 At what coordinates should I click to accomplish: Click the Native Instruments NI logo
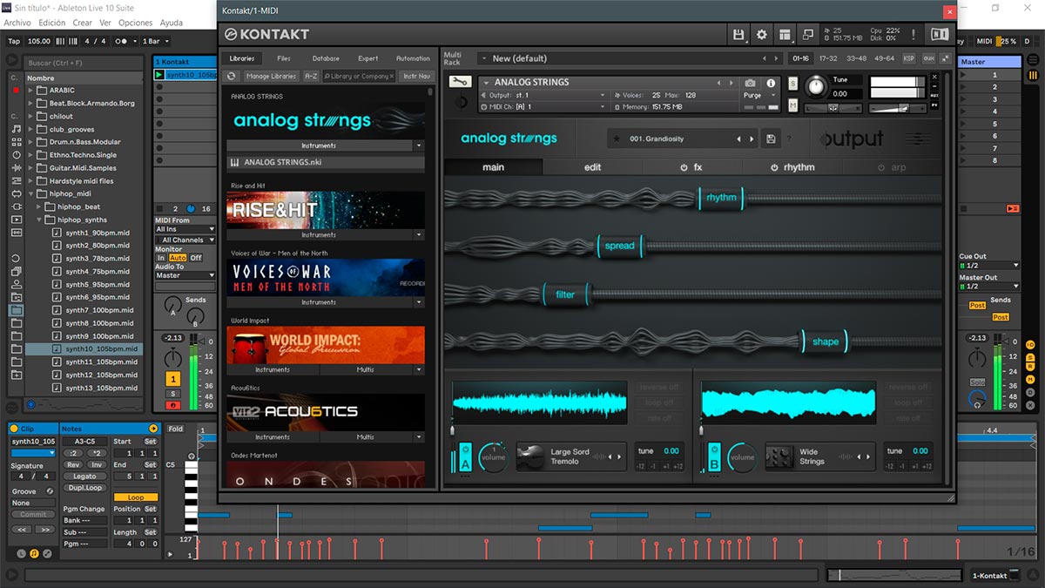pos(940,35)
